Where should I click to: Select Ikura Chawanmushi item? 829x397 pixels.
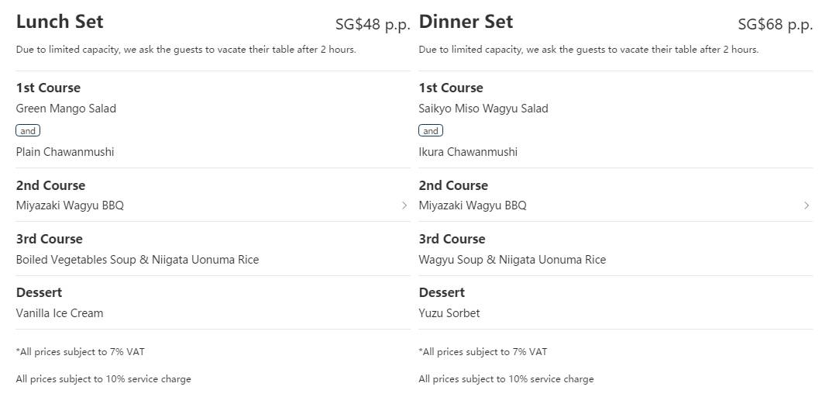pos(468,152)
